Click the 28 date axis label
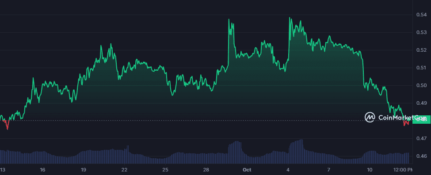Image resolution: width=431 pixels, height=175 pixels. pos(206,170)
